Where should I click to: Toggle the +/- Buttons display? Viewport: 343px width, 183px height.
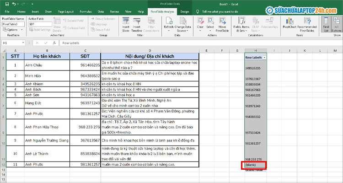336,24
